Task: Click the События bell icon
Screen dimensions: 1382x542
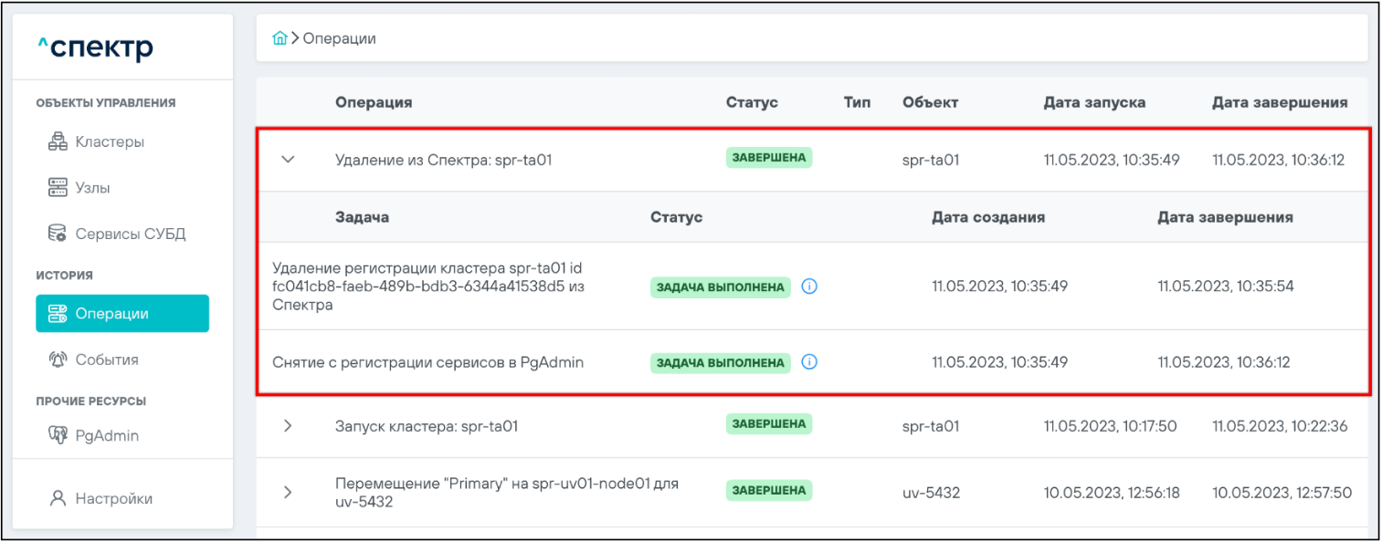Action: click(58, 360)
